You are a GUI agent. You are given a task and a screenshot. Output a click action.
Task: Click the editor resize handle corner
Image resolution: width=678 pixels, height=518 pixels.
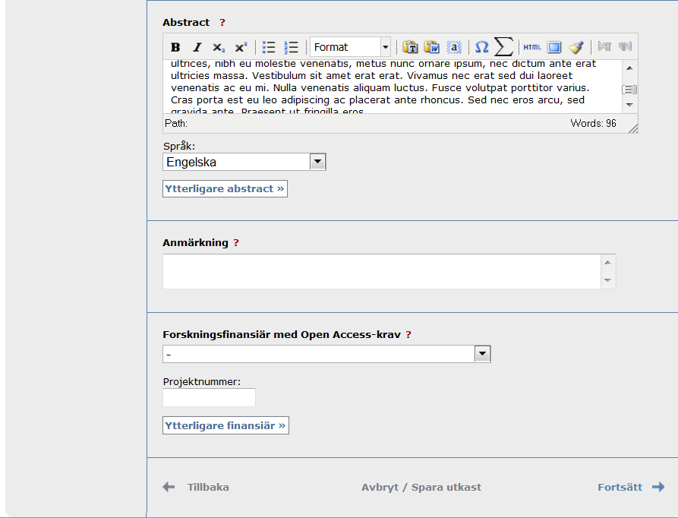pos(633,128)
